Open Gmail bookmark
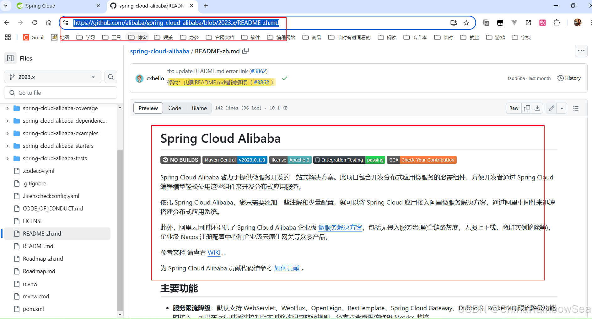The height and width of the screenshot is (319, 592). (34, 37)
